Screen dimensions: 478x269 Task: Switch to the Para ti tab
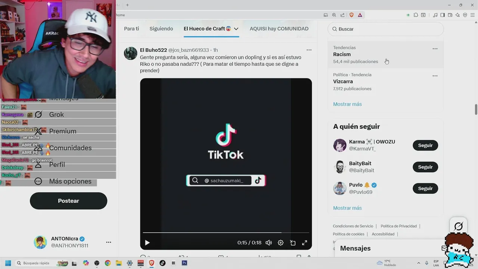(x=131, y=29)
